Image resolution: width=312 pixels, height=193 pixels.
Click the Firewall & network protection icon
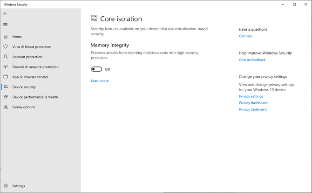6,67
